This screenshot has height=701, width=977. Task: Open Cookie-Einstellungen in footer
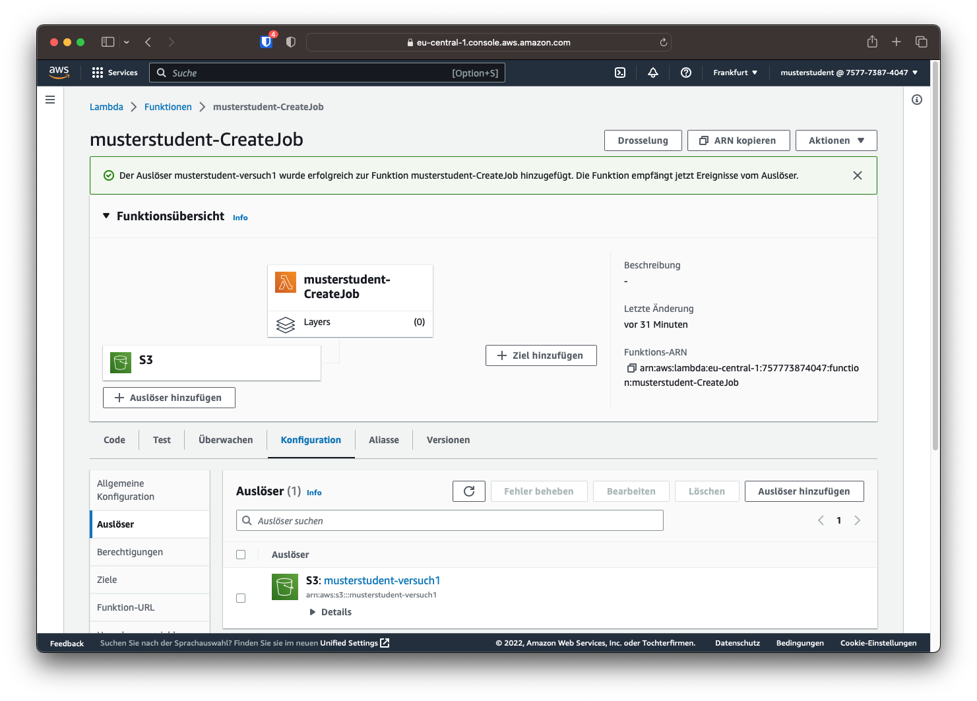pyautogui.click(x=879, y=643)
